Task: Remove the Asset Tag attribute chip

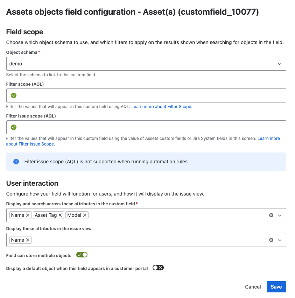Action: click(x=60, y=215)
